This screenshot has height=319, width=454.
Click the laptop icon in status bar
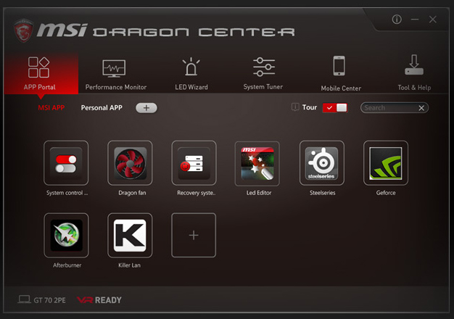[x=25, y=299]
